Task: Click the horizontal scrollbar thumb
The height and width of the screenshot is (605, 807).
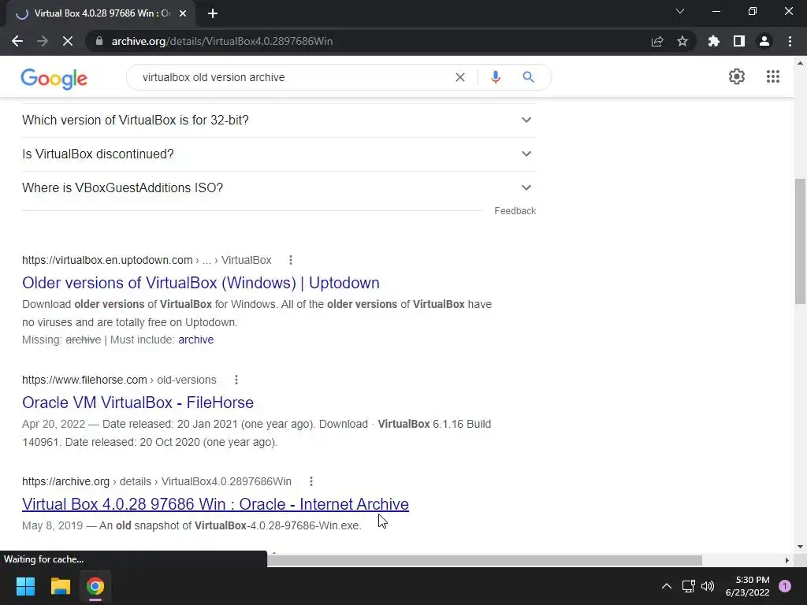Action: point(484,560)
